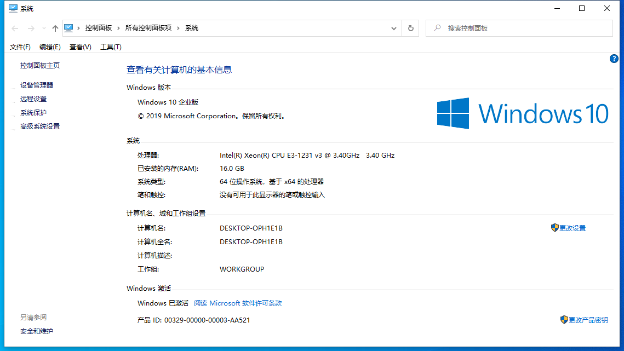Click the back navigation arrow
Image resolution: width=624 pixels, height=351 pixels.
tap(15, 28)
